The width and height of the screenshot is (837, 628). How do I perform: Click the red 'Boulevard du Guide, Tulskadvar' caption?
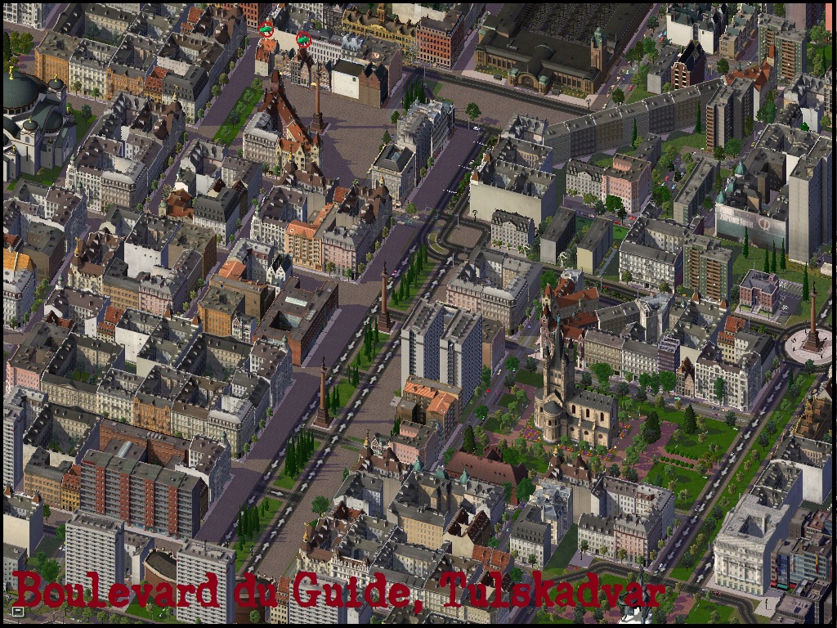coord(338,589)
